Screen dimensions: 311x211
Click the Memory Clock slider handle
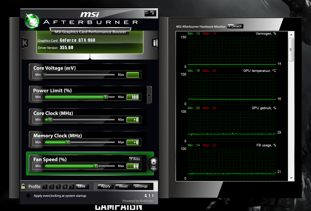(x=68, y=142)
